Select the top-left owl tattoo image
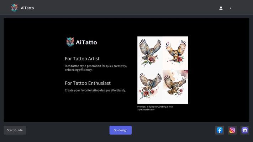 (150, 53)
